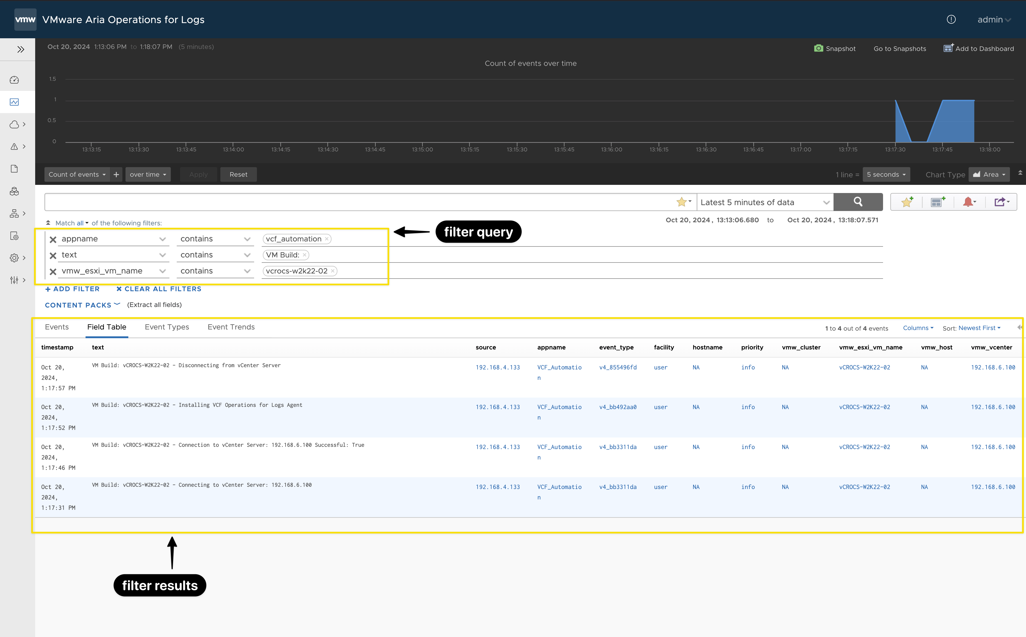The height and width of the screenshot is (637, 1026).
Task: Click the magnifying glass search button
Action: [x=857, y=202]
